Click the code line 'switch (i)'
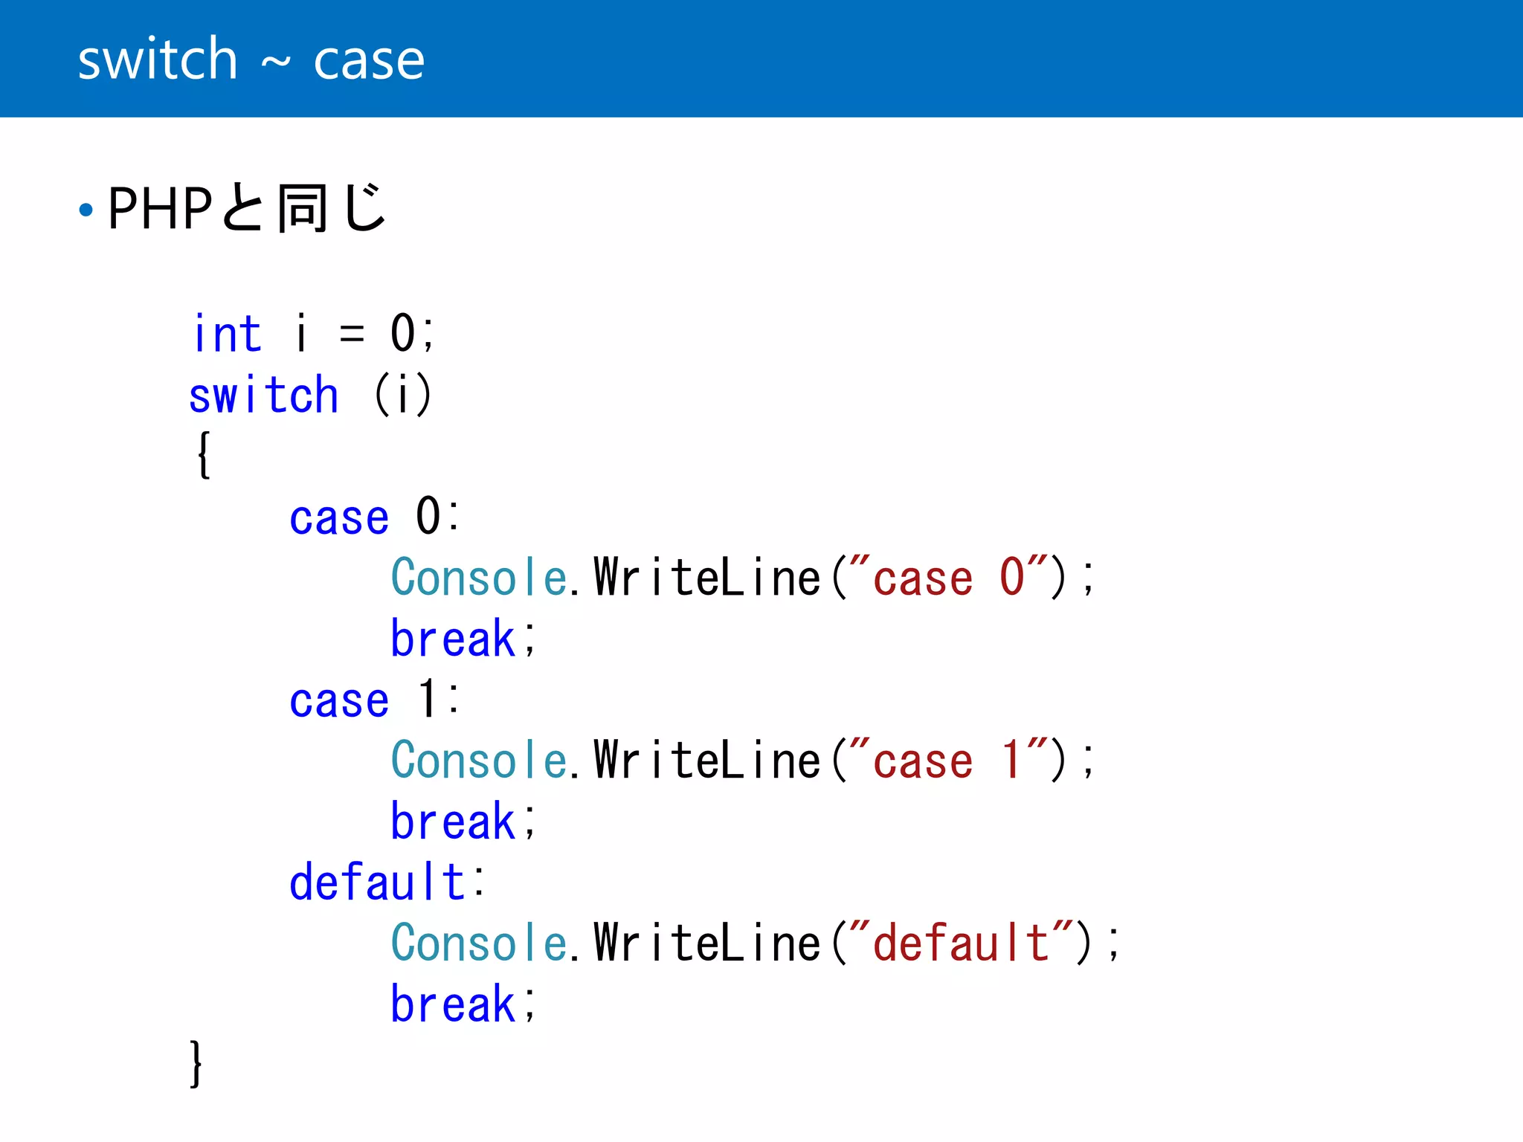Viewport: 1523px width, 1142px height. click(310, 395)
